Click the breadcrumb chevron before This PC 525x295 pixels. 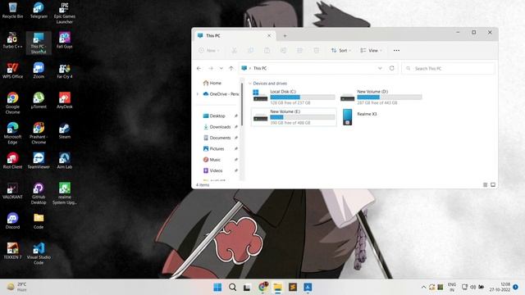pos(250,68)
